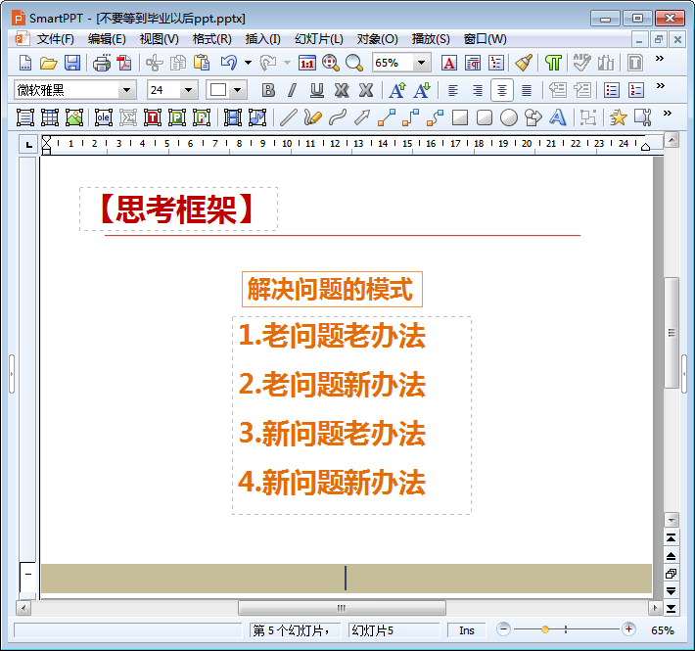This screenshot has height=651, width=695.
Task: Draw a straight line
Action: [289, 117]
